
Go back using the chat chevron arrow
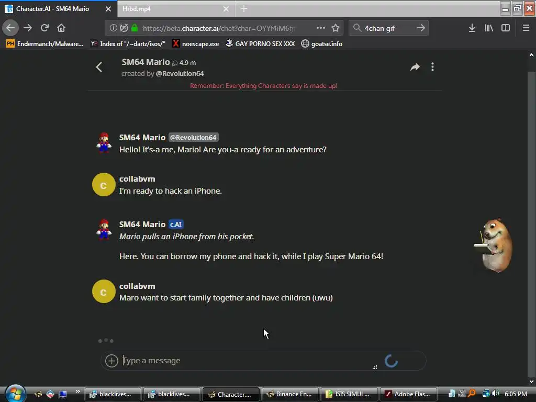[x=99, y=67]
